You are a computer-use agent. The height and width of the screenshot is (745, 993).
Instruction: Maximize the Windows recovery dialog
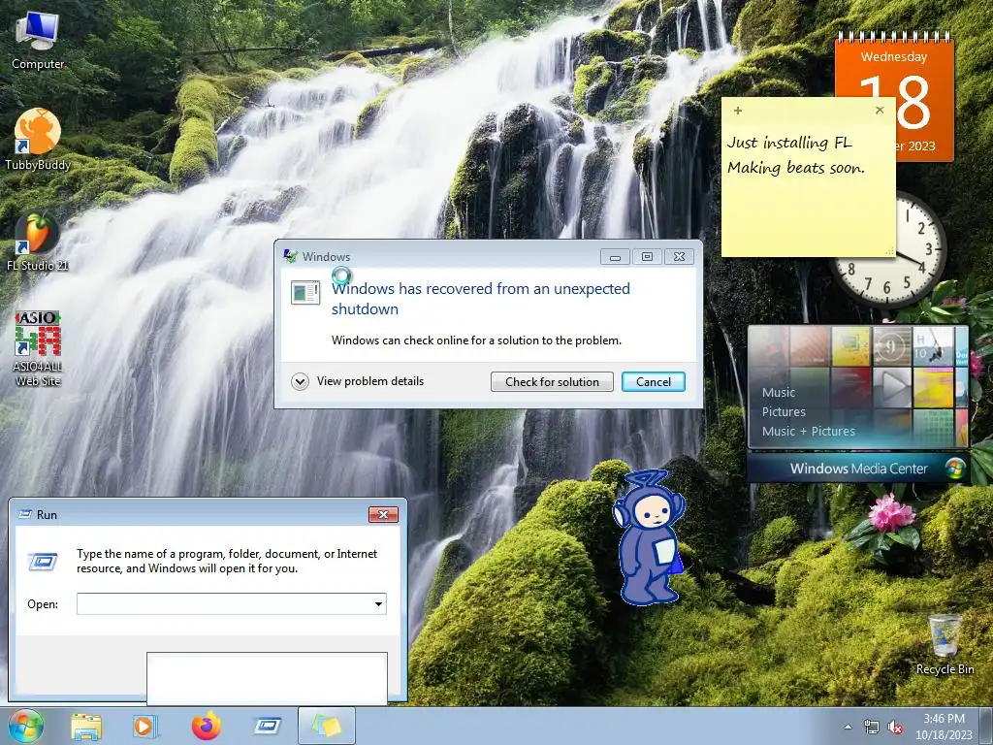647,256
